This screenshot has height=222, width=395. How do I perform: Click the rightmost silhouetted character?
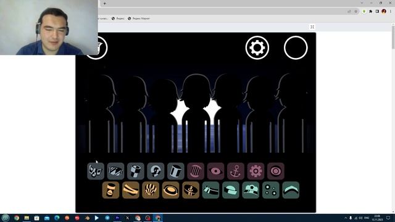[292, 113]
